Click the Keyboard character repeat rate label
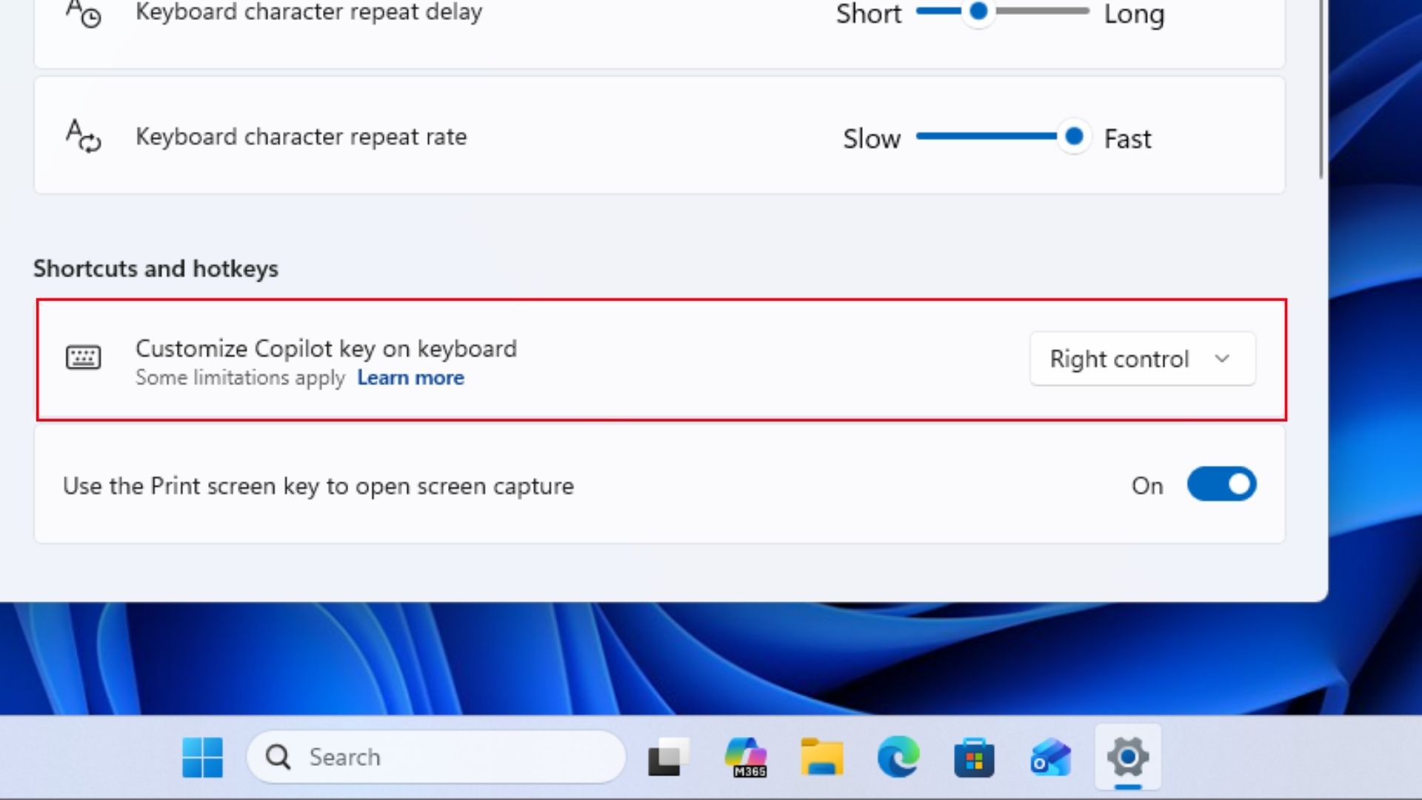 301,137
